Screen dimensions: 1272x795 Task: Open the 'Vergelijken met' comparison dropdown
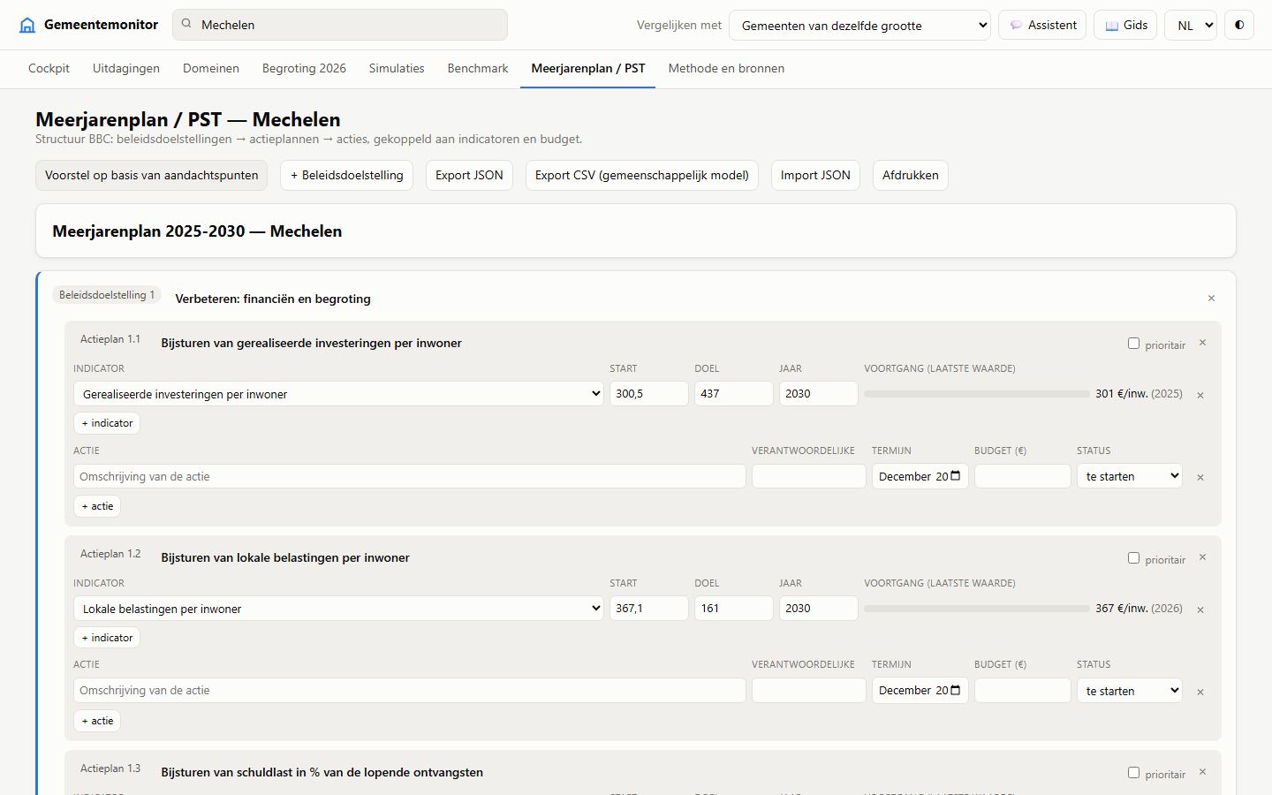click(x=859, y=26)
